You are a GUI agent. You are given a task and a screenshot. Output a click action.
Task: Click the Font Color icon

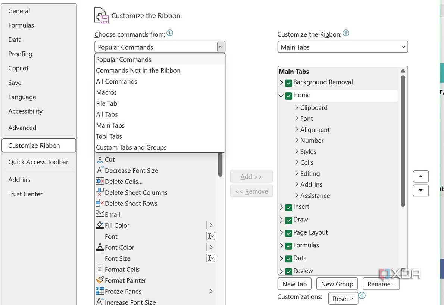point(100,247)
